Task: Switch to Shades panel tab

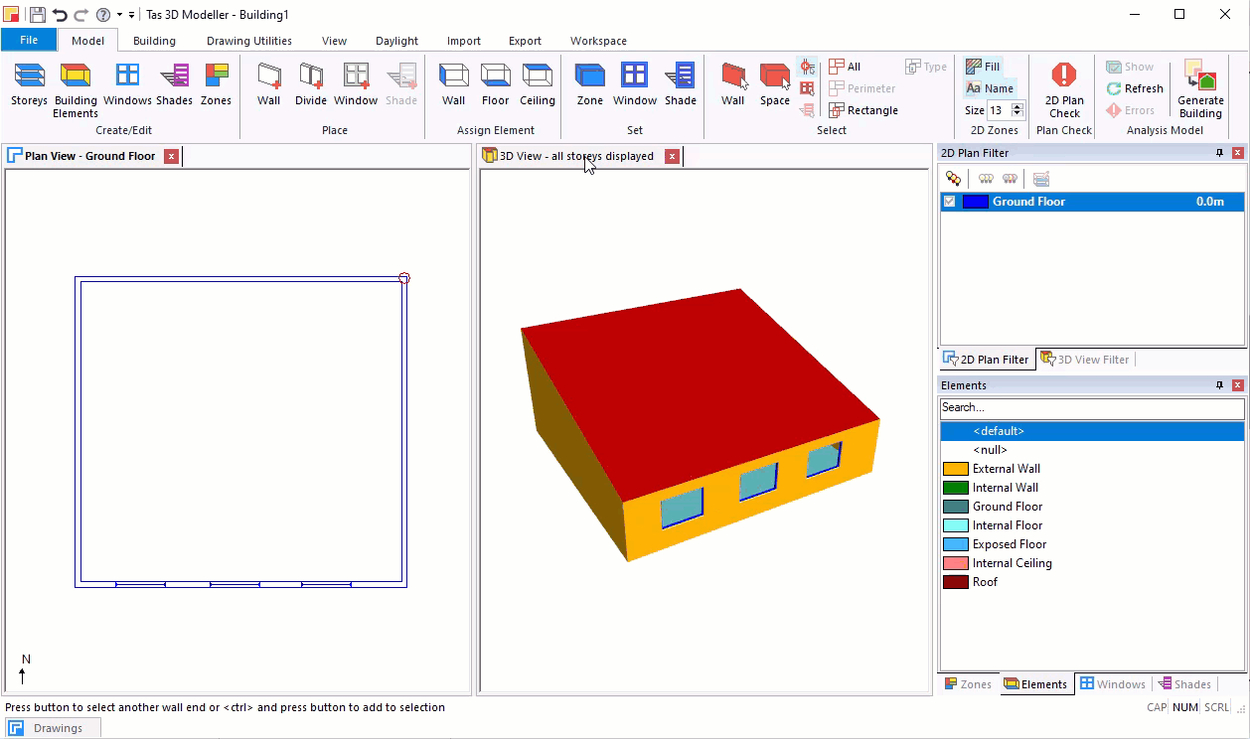Action: (x=1184, y=684)
